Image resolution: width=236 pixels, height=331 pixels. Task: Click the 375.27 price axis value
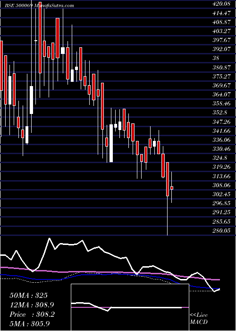(x=221, y=77)
